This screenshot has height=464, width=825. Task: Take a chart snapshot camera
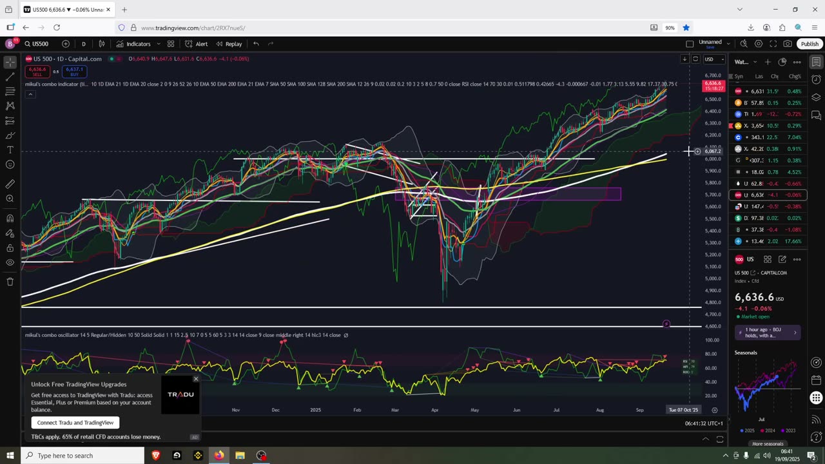[788, 44]
